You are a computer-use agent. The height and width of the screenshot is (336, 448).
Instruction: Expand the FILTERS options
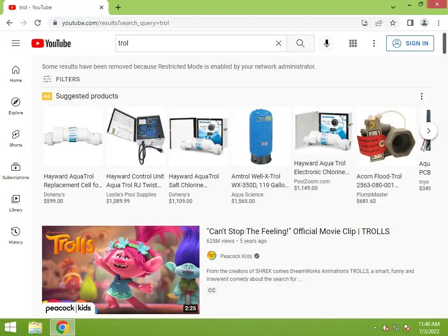[61, 79]
